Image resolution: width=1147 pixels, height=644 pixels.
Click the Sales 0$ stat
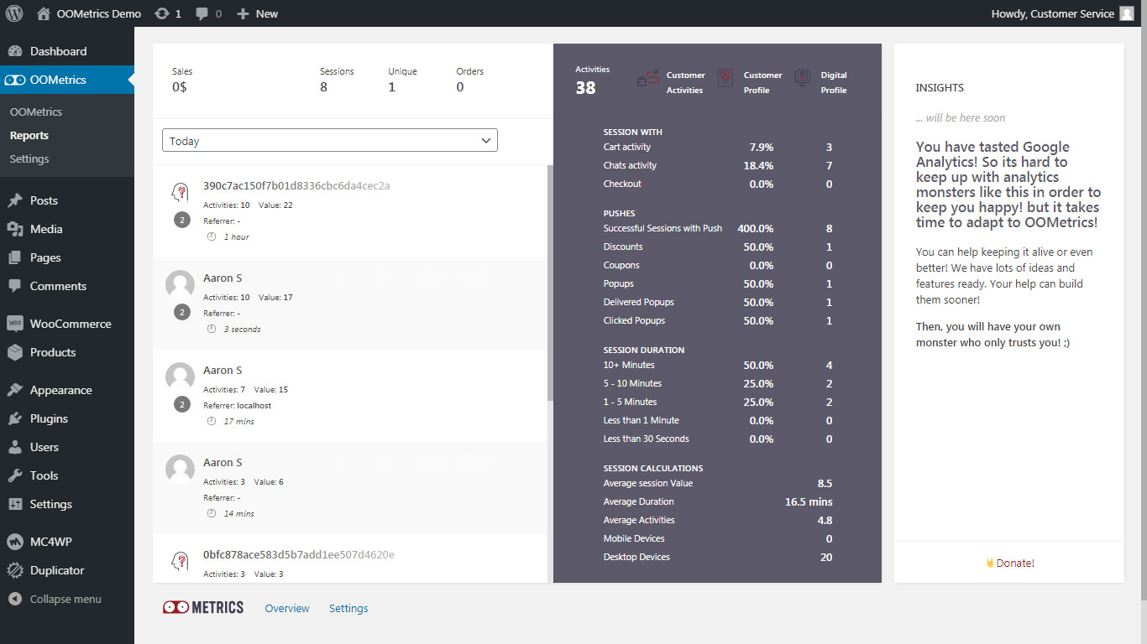[182, 80]
